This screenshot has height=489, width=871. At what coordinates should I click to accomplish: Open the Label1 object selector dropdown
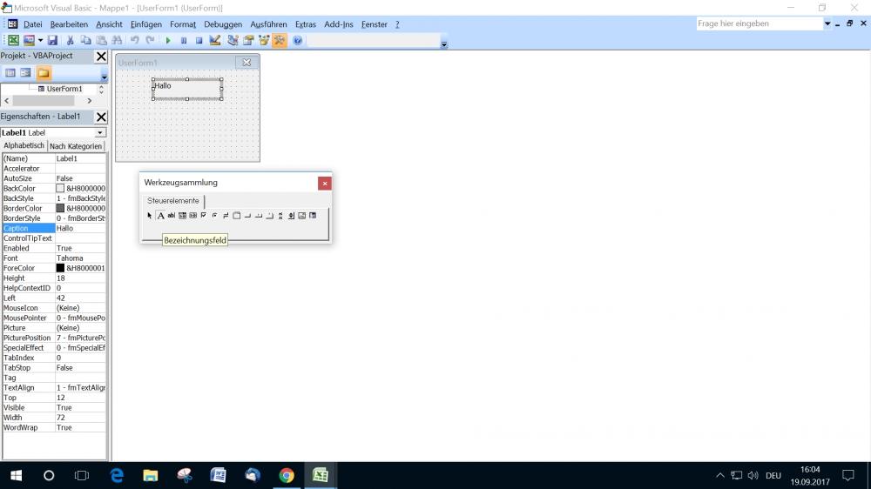point(100,133)
